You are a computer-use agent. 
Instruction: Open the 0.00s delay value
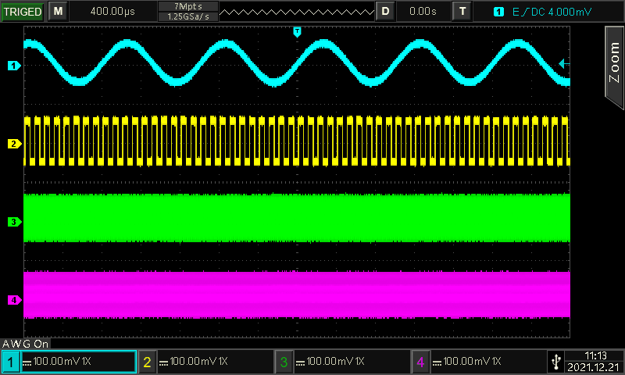(423, 11)
